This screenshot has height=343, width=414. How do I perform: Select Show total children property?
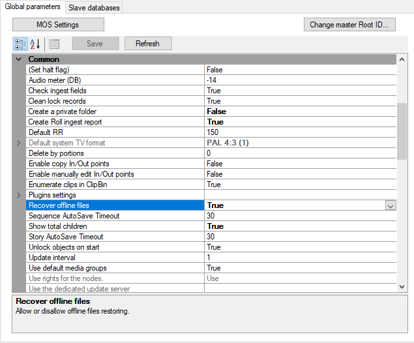(x=115, y=226)
